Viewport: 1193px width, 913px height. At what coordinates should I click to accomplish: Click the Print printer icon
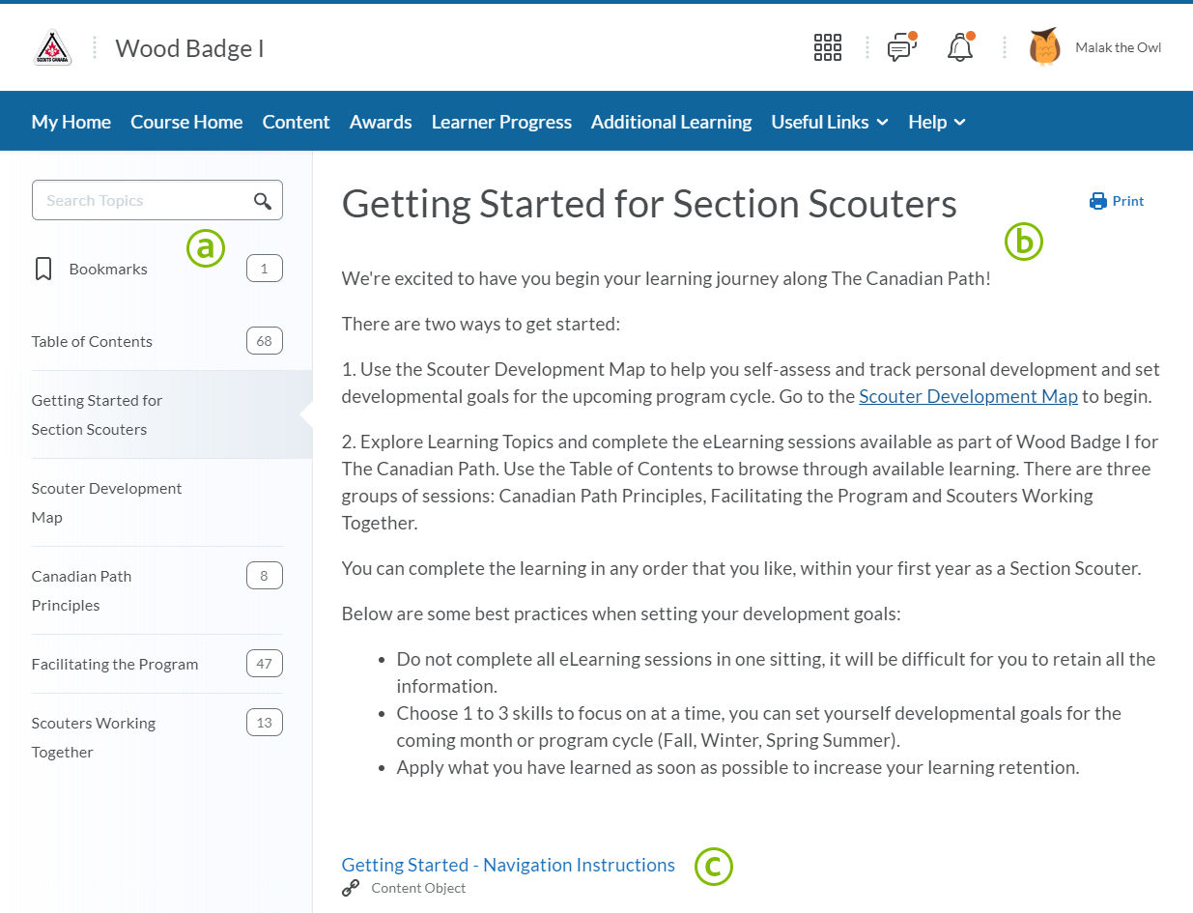pyautogui.click(x=1097, y=201)
